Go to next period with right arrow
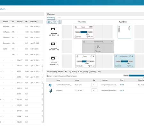 click(60, 22)
